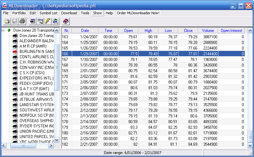
Task: Click the bull icon next to A M R CP
Action: [x=15, y=46]
